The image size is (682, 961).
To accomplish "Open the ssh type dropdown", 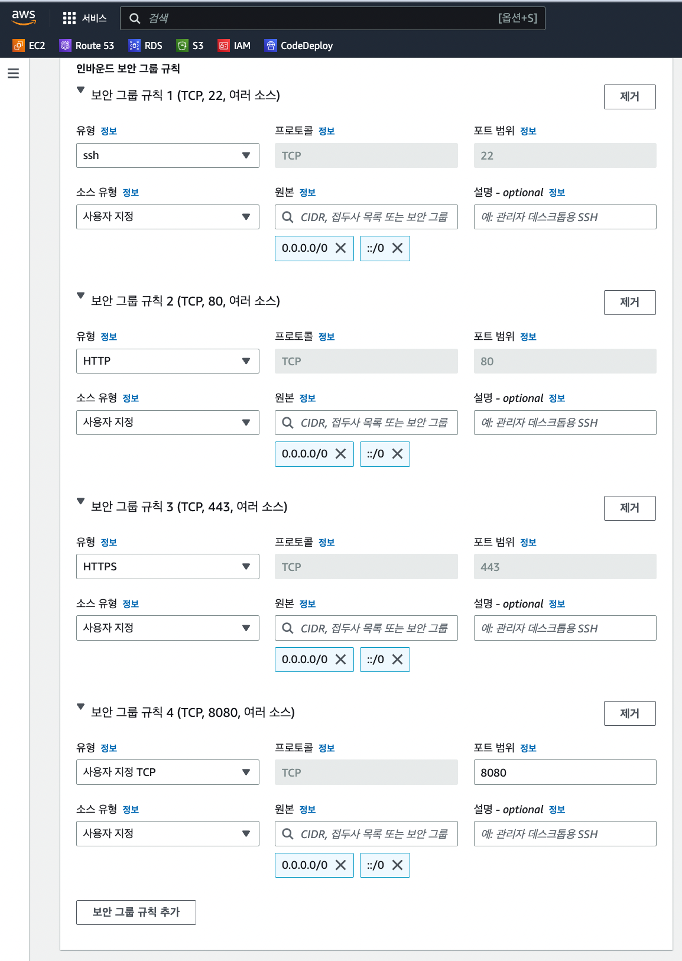I will click(167, 155).
